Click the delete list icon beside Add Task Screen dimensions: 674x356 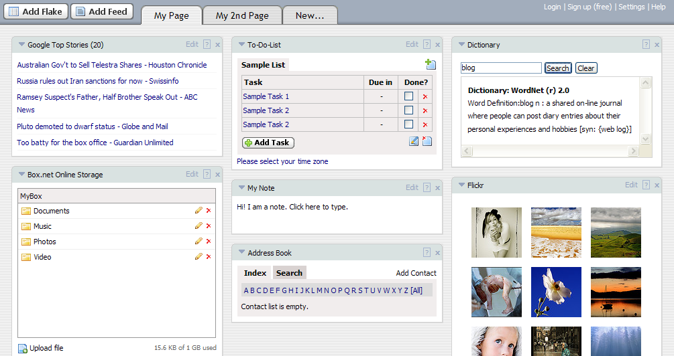click(427, 141)
